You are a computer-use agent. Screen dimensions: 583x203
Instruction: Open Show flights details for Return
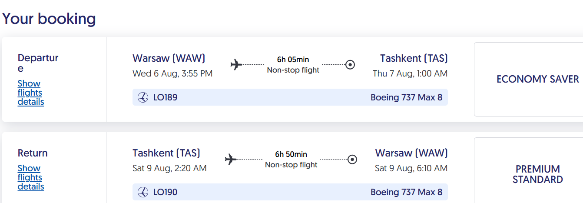31,177
